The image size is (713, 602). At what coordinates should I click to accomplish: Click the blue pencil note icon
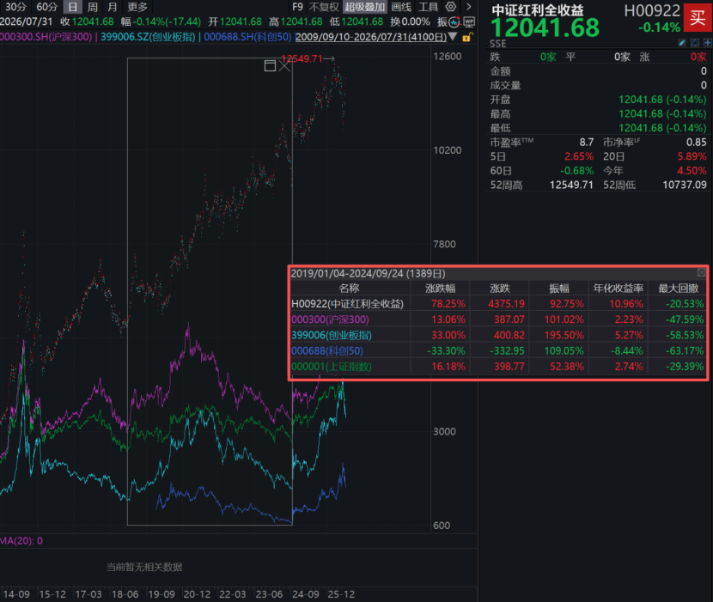coord(682,43)
